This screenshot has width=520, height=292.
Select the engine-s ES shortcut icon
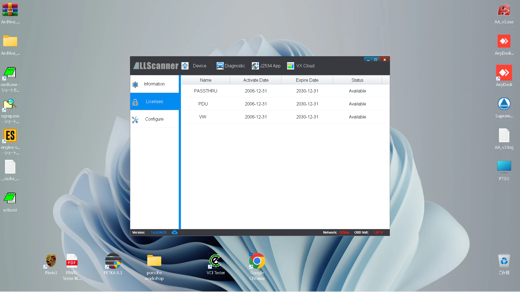(10, 135)
